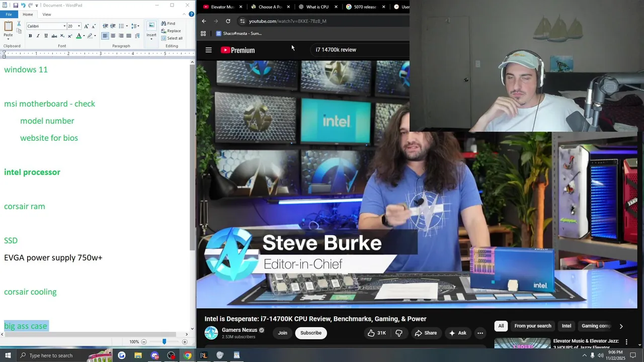
Task: Click Select all in Editing group
Action: 172,38
